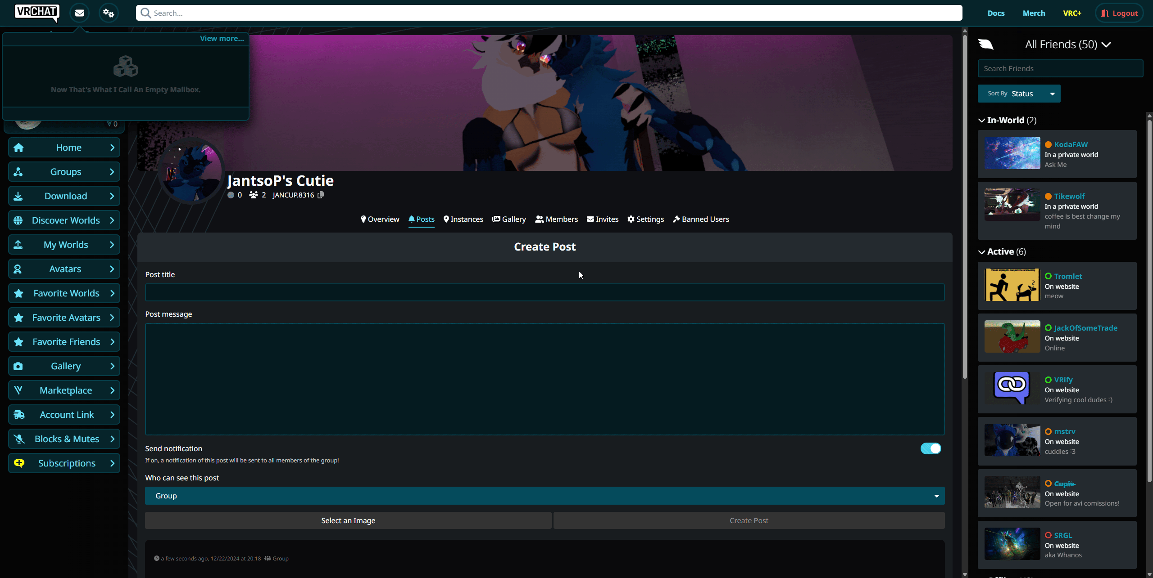Open the VRC+ link
Image resolution: width=1153 pixels, height=578 pixels.
coord(1072,13)
